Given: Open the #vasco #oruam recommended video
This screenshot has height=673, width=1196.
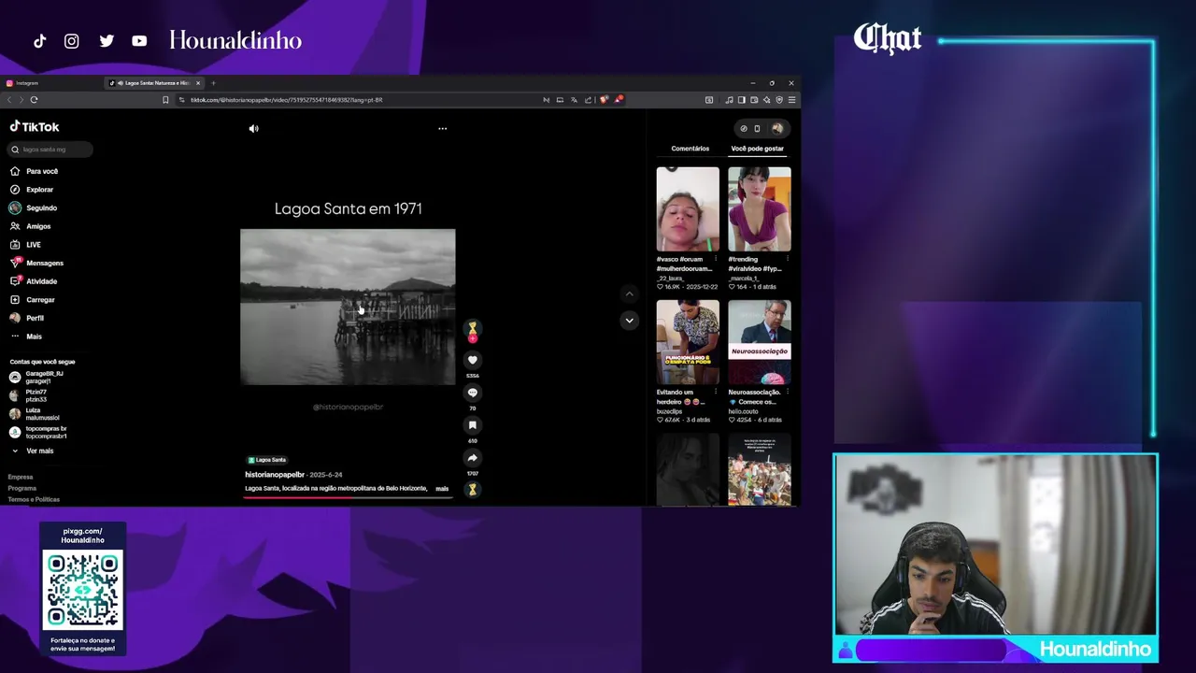Looking at the screenshot, I should pos(688,208).
